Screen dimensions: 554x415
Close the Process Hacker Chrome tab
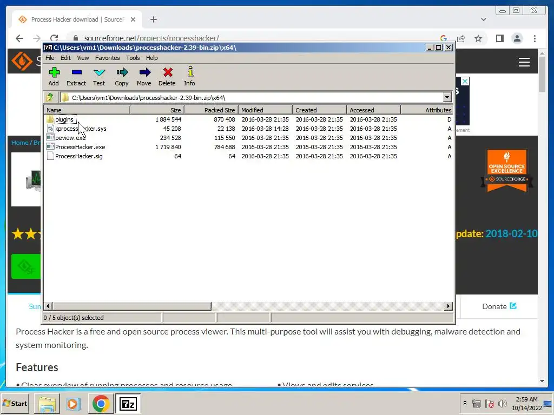(x=133, y=19)
